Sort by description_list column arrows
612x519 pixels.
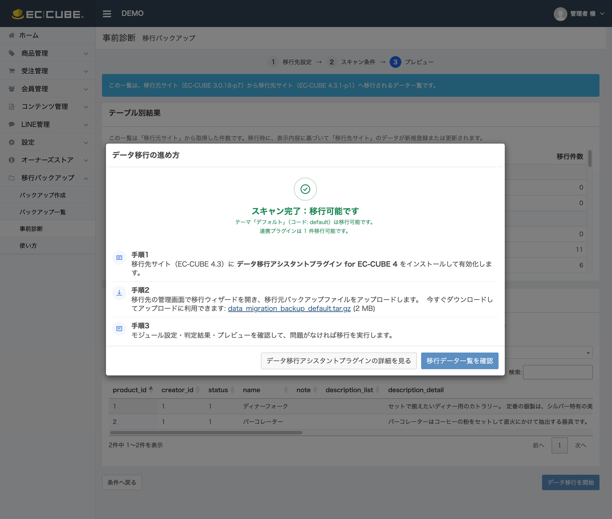(378, 390)
